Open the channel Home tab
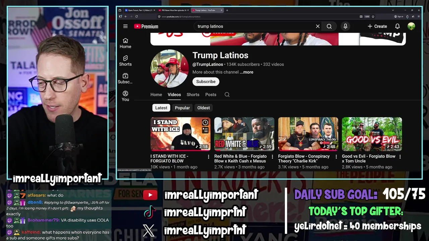Screen dimensions: 429x241 click(156, 95)
